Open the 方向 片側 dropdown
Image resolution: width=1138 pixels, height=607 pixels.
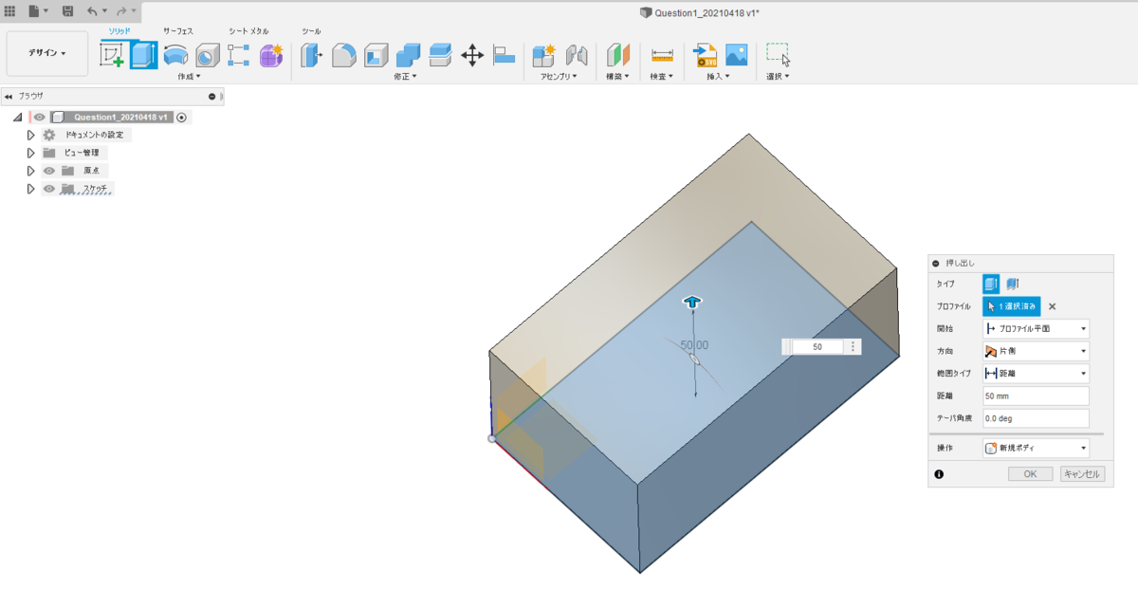pos(1036,351)
